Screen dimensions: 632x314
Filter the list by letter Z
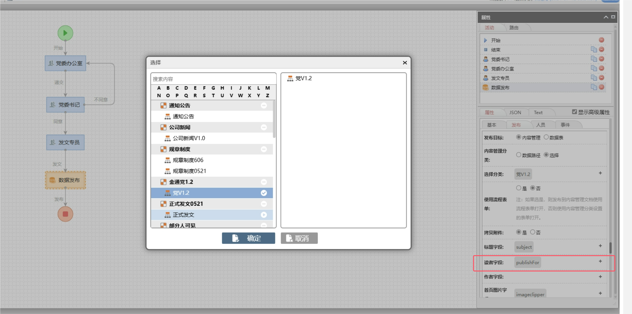[x=267, y=96]
